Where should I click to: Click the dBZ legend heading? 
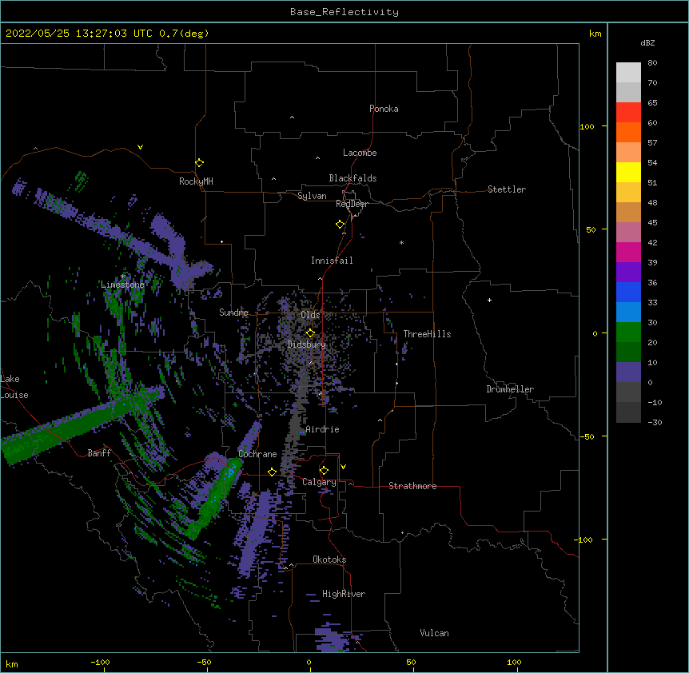647,42
